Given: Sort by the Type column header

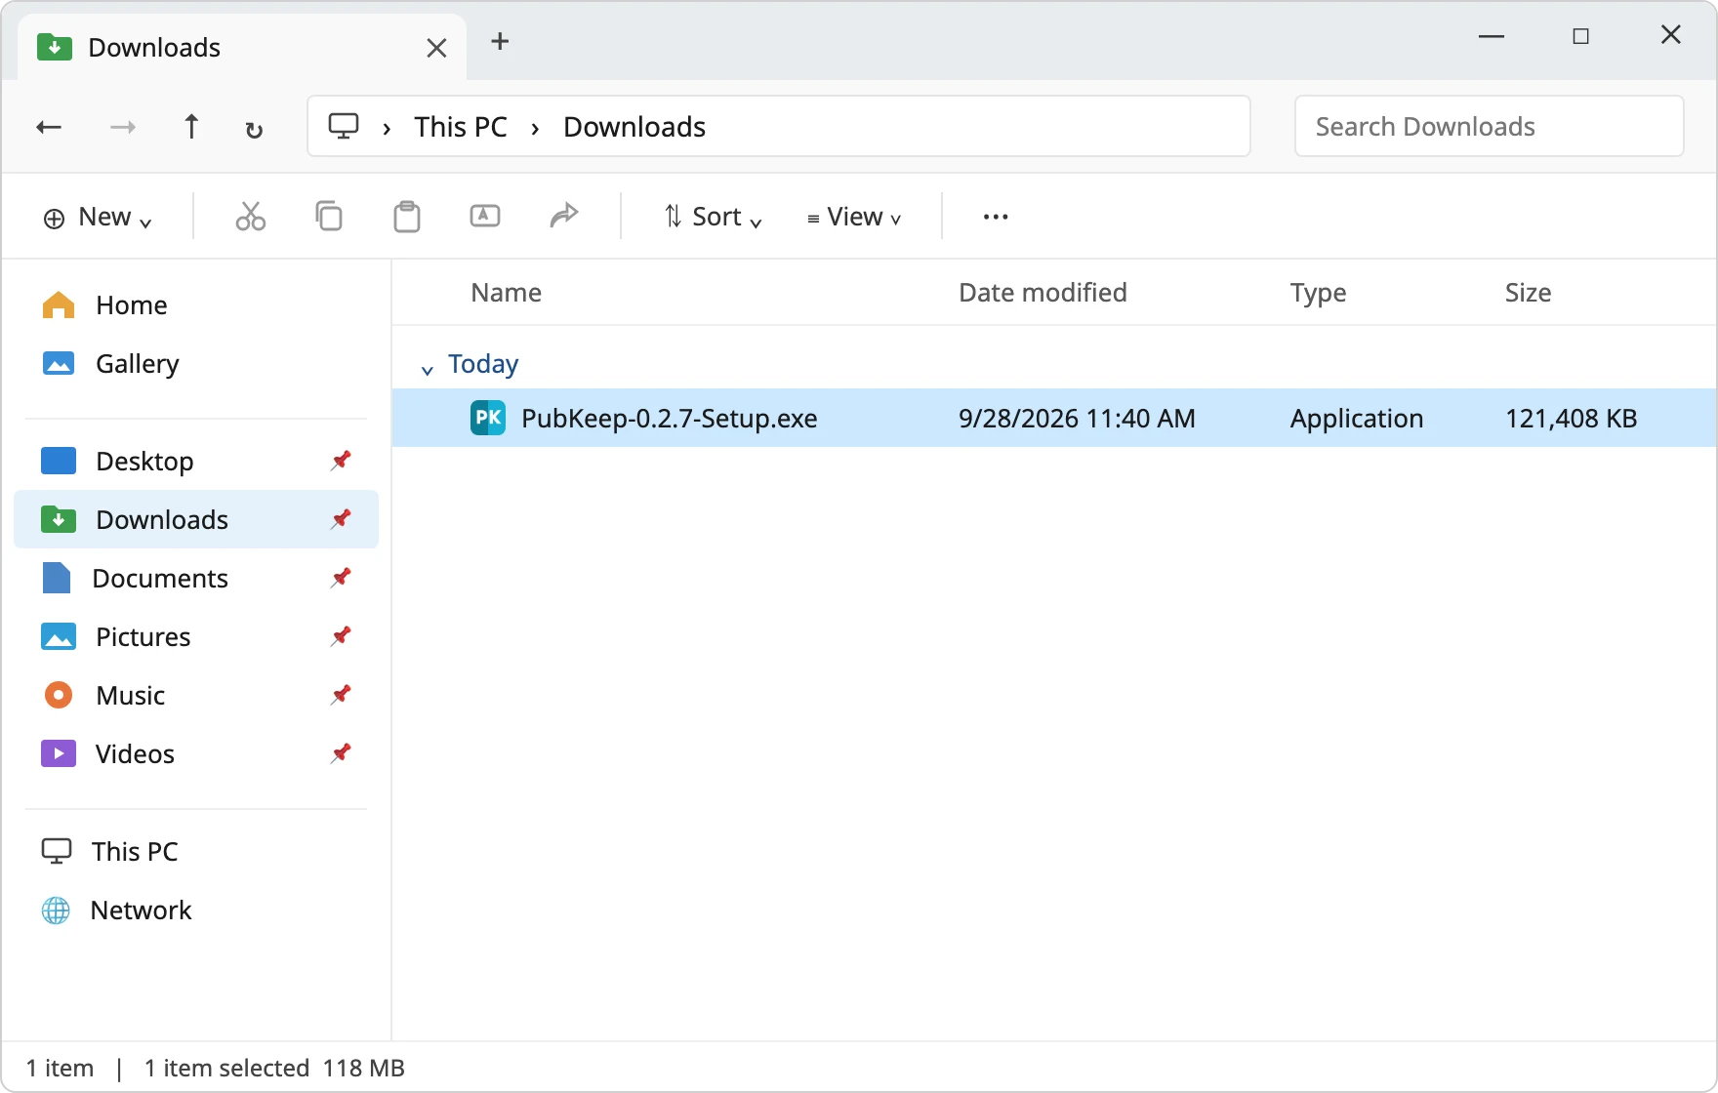Looking at the screenshot, I should pyautogui.click(x=1318, y=293).
